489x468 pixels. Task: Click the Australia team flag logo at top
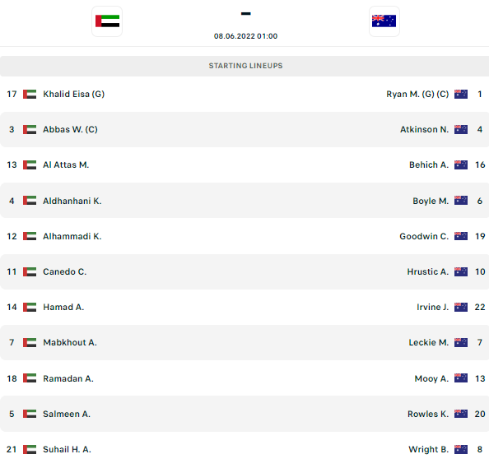pos(384,21)
